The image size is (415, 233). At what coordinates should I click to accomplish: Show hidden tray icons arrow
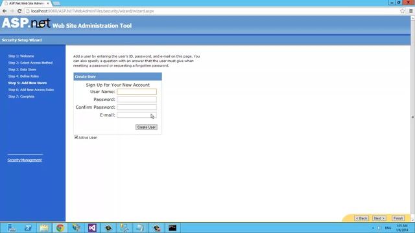tap(373, 228)
